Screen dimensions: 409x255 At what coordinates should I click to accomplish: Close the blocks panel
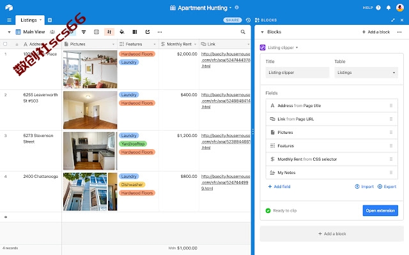pyautogui.click(x=402, y=20)
